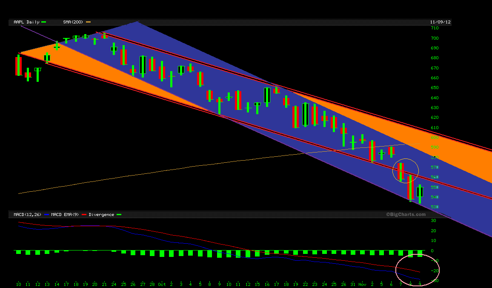
Task: Click the Nov month label on date axis
Action: (x=363, y=284)
